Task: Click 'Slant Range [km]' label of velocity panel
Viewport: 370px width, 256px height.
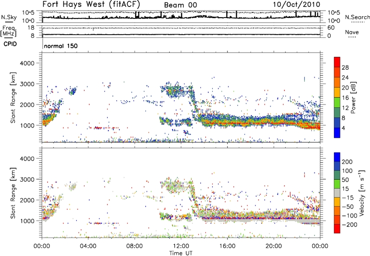Action: (13, 193)
